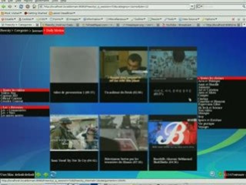Select the 'Expression Libre' channel
Screen dimensions: 246x185
point(209,104)
